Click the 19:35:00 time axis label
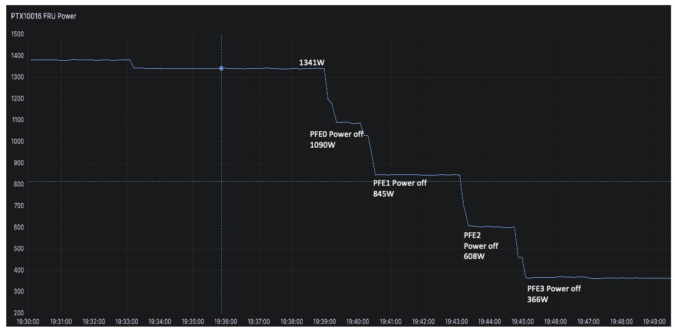The image size is (675, 330). (x=193, y=321)
